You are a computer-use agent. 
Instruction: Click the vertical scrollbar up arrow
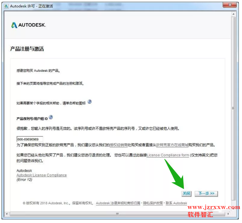tap(233, 14)
